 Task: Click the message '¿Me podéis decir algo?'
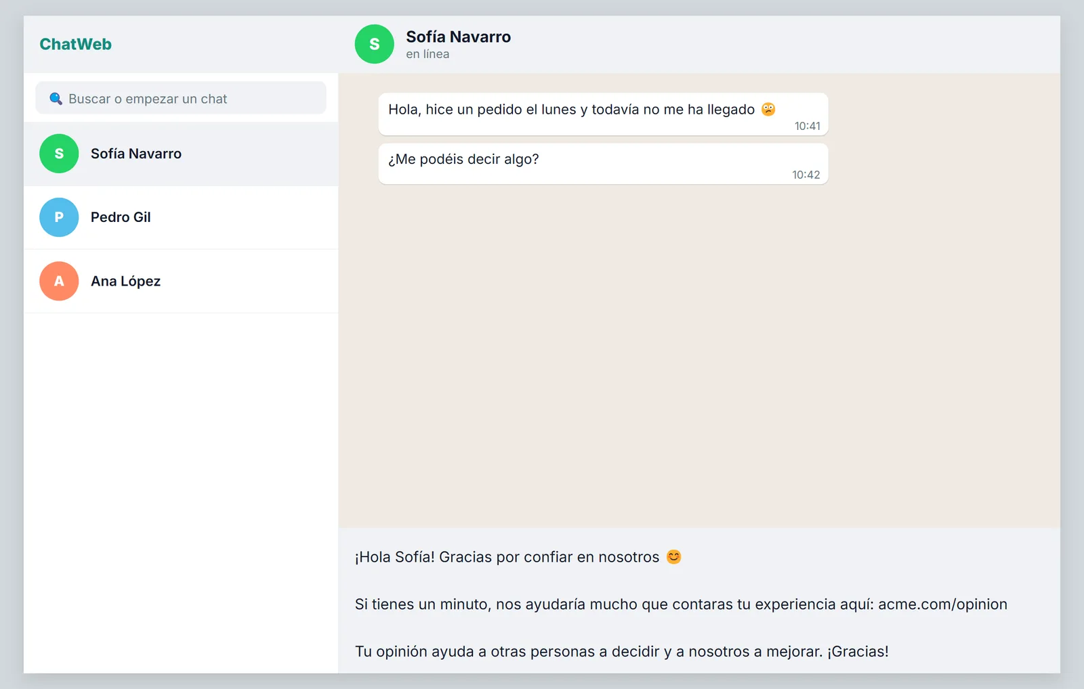pyautogui.click(x=603, y=163)
